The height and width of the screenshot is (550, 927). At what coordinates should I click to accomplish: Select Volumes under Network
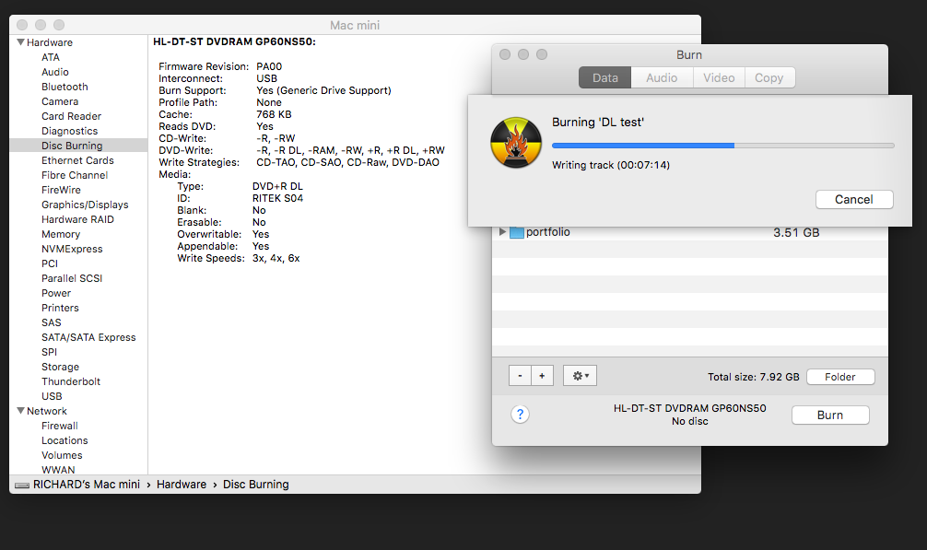(62, 455)
